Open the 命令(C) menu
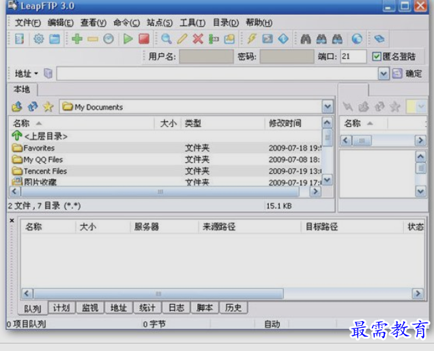The height and width of the screenshot is (351, 434). [126, 22]
